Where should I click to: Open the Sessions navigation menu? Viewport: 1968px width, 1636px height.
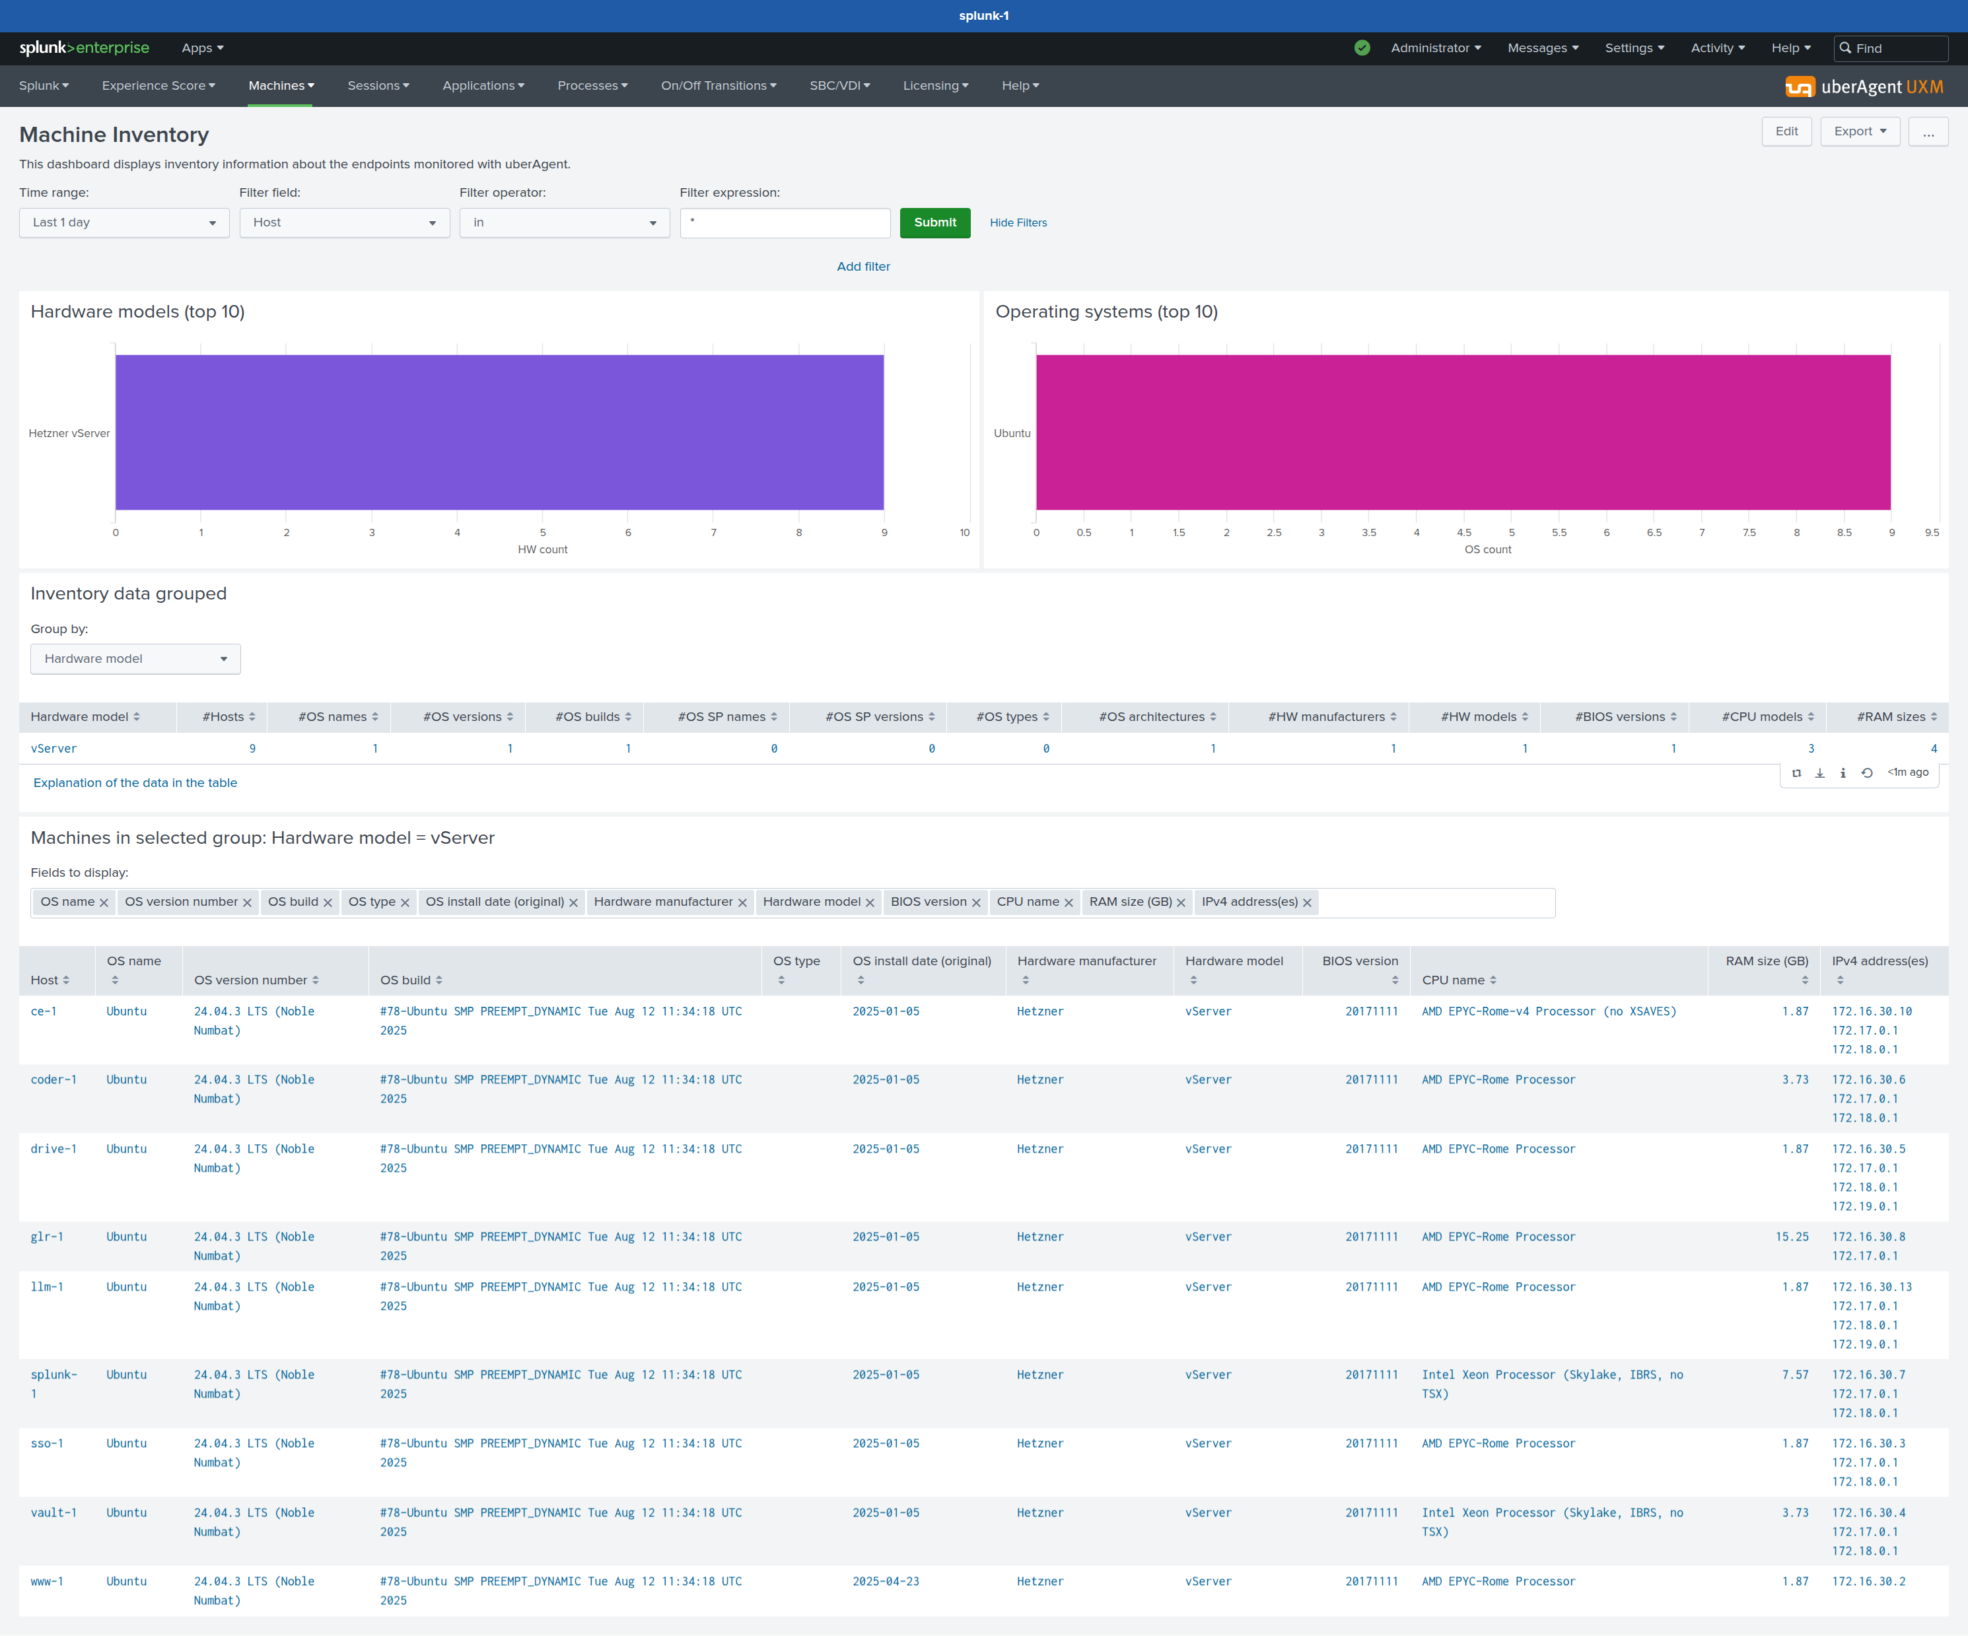click(x=378, y=85)
